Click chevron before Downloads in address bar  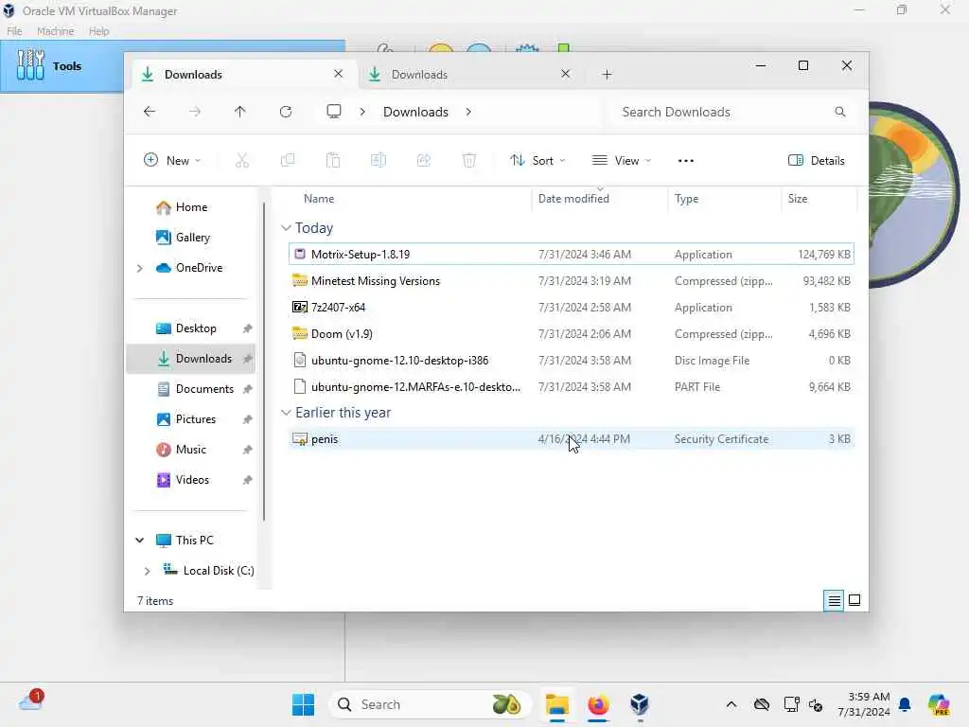pos(362,112)
